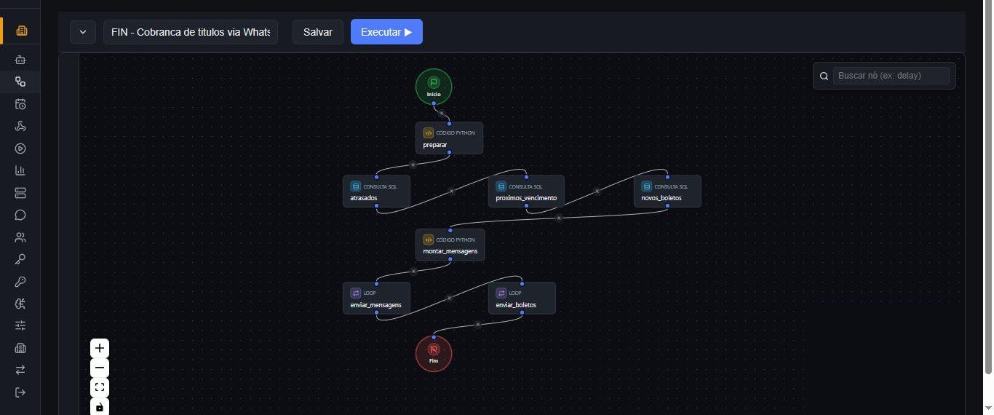Image resolution: width=994 pixels, height=415 pixels.
Task: Select the 'novos_boletos' SQL query node
Action: coord(667,191)
